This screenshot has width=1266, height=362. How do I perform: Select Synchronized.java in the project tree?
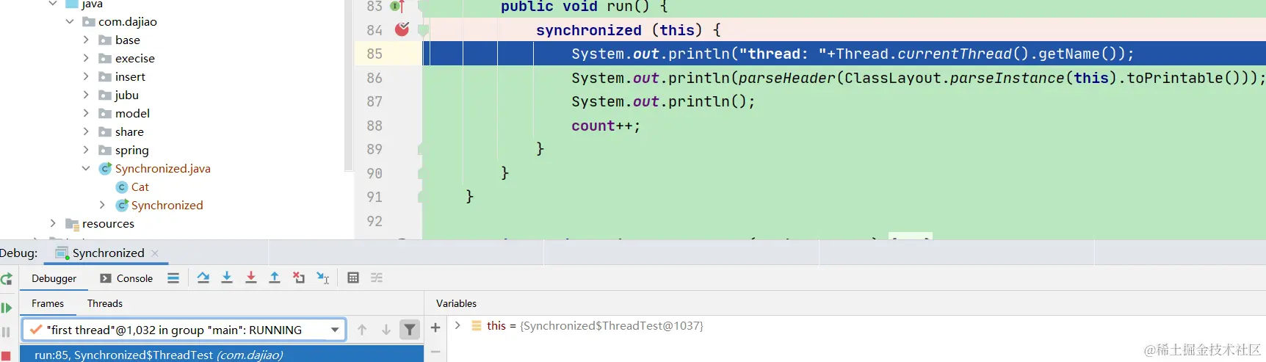coord(162,168)
